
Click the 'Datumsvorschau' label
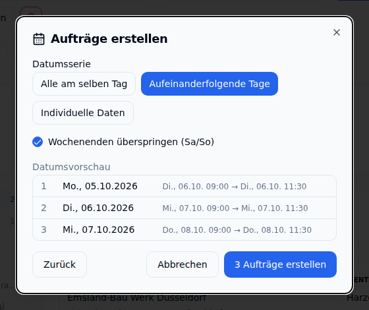(x=71, y=167)
